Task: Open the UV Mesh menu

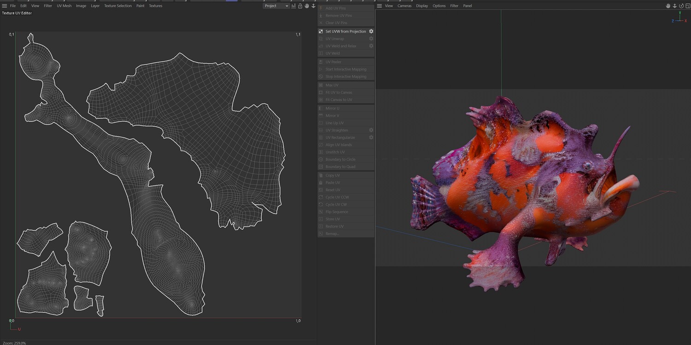Action: coord(64,6)
